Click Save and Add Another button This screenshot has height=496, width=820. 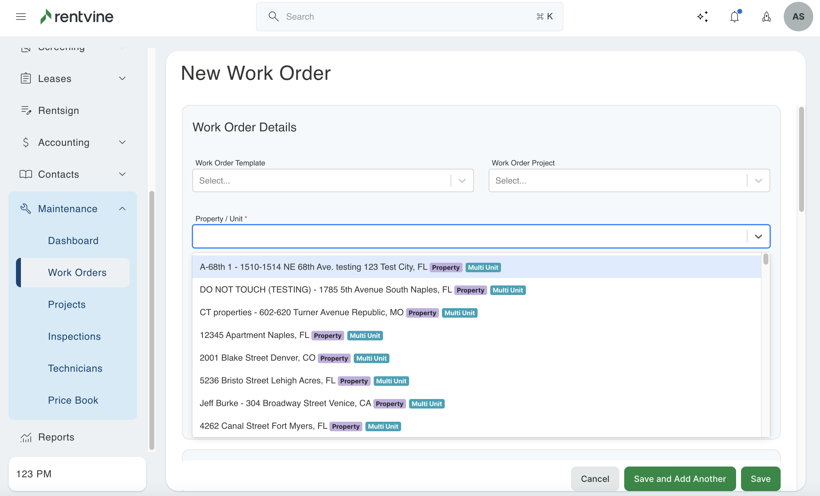coord(680,479)
